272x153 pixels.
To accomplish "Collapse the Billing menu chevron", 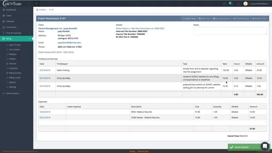I will (x=30, y=39).
